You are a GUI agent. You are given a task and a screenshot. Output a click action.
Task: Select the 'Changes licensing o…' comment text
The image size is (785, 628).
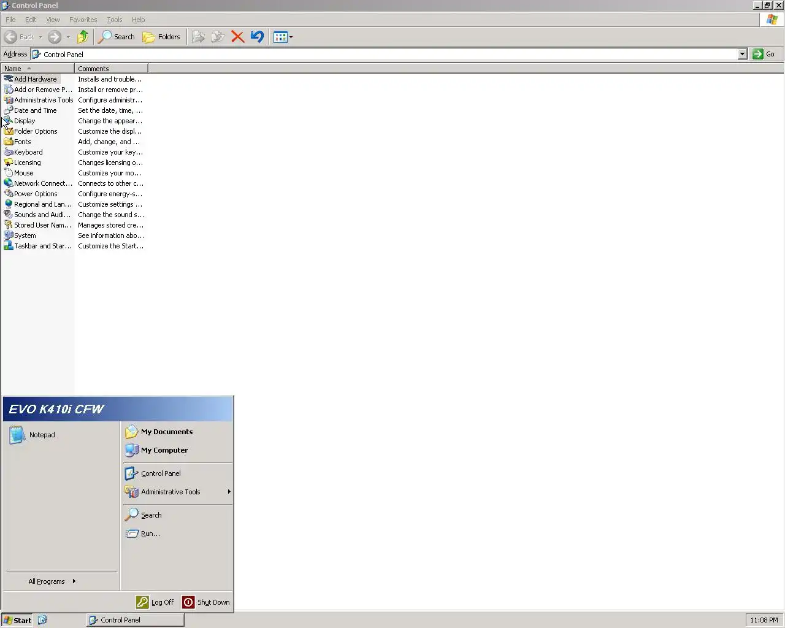point(110,163)
